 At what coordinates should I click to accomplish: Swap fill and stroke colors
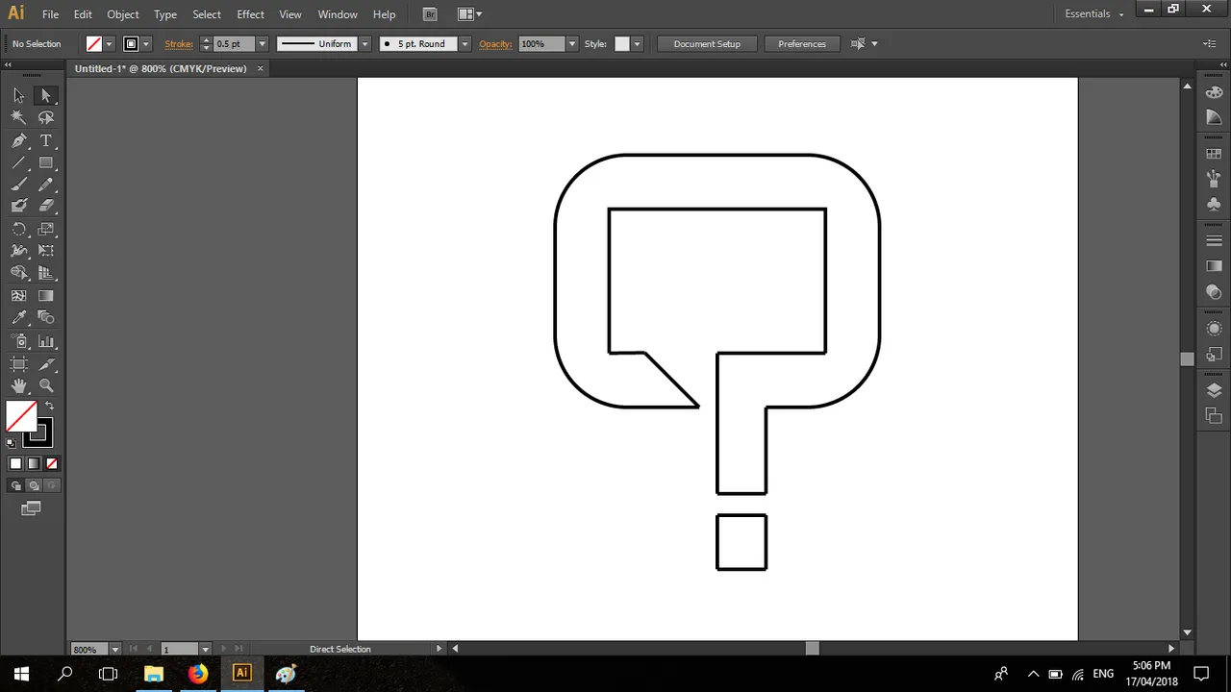49,406
